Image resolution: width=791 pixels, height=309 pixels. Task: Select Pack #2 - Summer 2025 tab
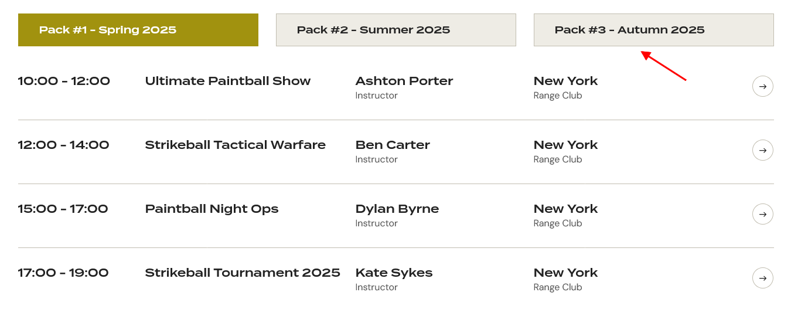pos(396,30)
